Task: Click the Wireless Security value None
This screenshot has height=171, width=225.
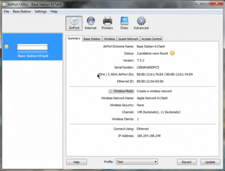Action: (x=140, y=105)
